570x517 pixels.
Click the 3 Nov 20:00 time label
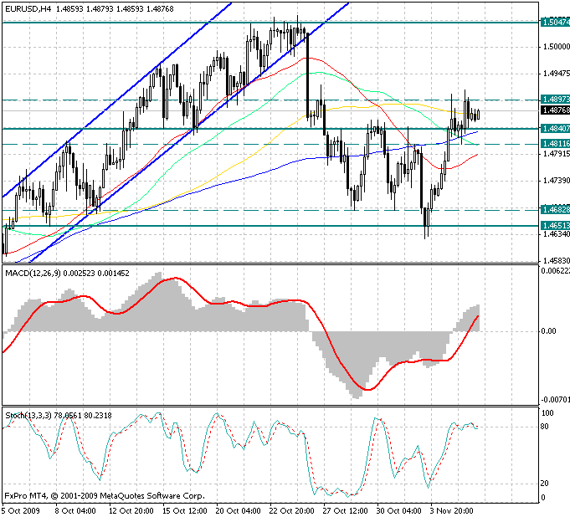tap(451, 510)
